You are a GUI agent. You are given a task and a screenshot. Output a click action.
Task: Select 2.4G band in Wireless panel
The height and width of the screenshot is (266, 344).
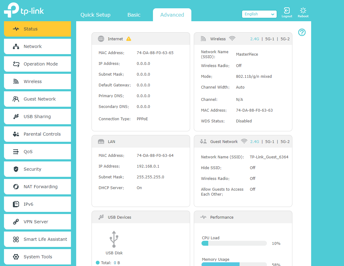(255, 39)
